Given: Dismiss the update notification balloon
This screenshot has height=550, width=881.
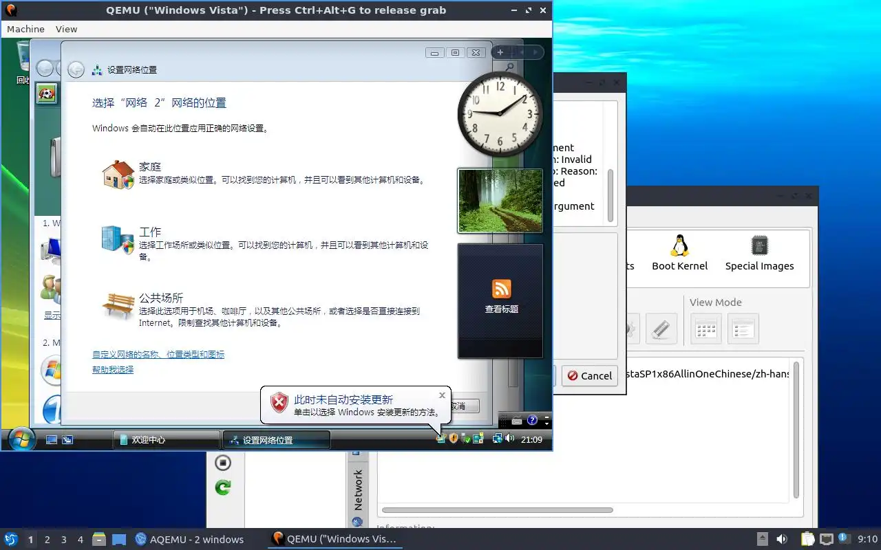Looking at the screenshot, I should pyautogui.click(x=442, y=395).
